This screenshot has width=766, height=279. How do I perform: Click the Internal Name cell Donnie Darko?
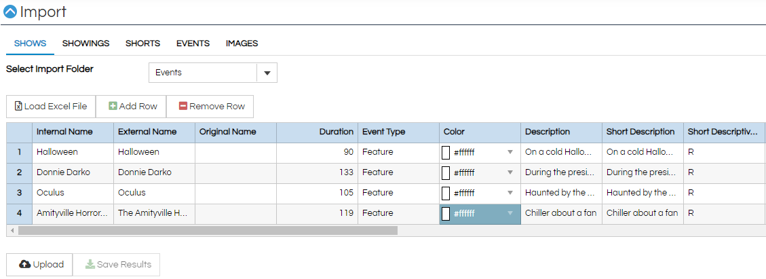[x=73, y=172]
